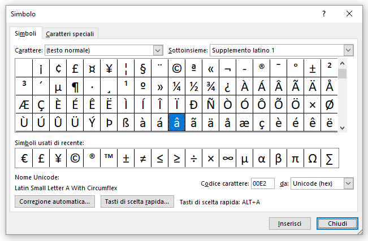The height and width of the screenshot is (241, 368).
Task: Select the sharp s ß character
Action: click(126, 122)
